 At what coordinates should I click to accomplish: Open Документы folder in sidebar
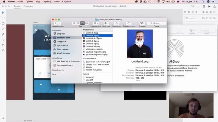pyautogui.click(x=62, y=45)
